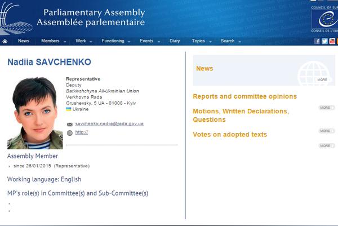Click the Council of Europe logo
Screen dimensions: 338x226
pyautogui.click(x=324, y=19)
